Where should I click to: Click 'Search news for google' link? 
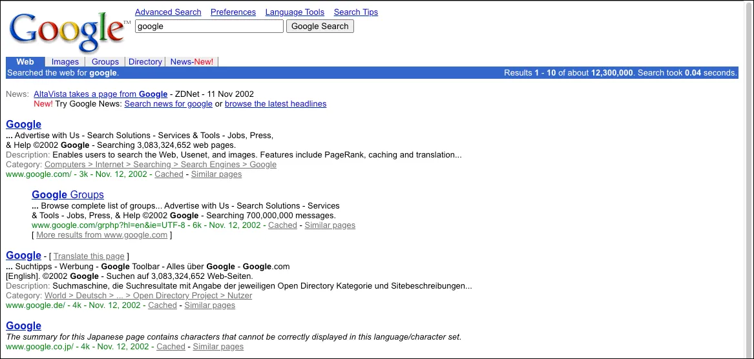coord(168,104)
